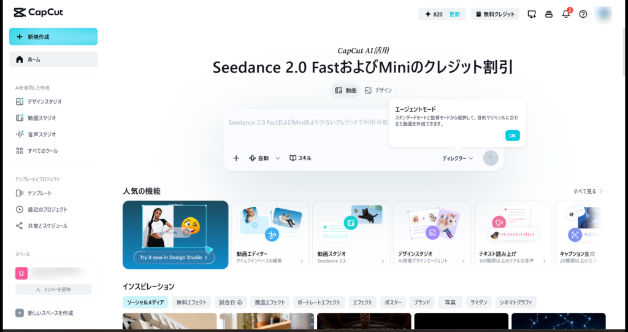Open the storage tray icon in header
Viewport: 628px width, 332px height.
tap(549, 14)
